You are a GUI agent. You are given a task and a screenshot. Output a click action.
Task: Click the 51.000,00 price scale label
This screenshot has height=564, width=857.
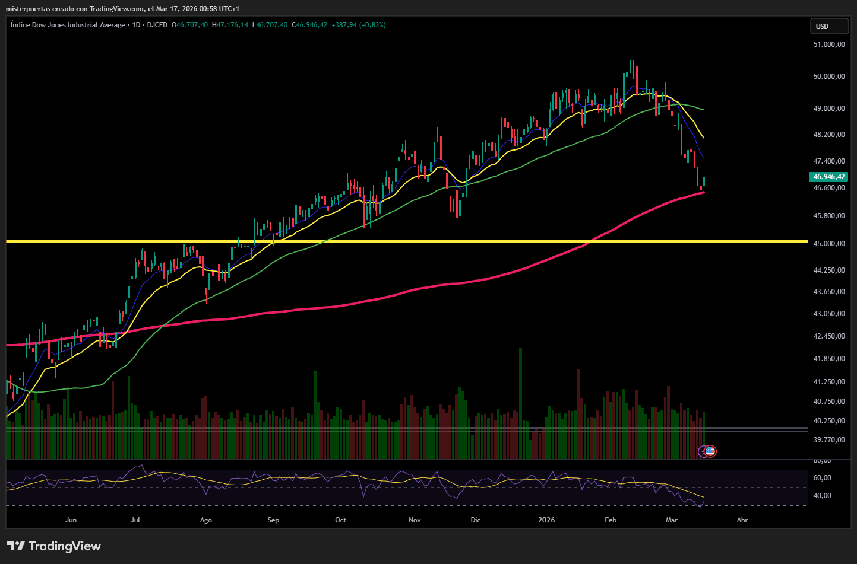(829, 44)
